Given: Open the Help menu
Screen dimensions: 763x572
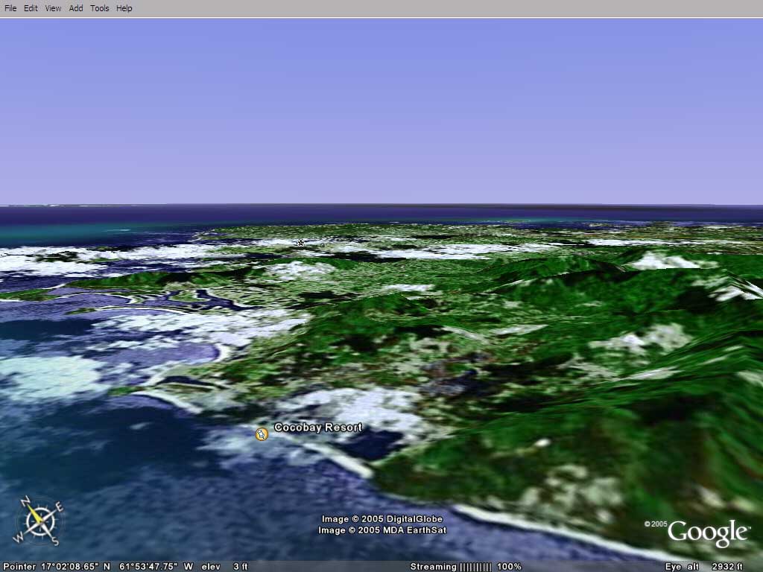Looking at the screenshot, I should (x=124, y=8).
